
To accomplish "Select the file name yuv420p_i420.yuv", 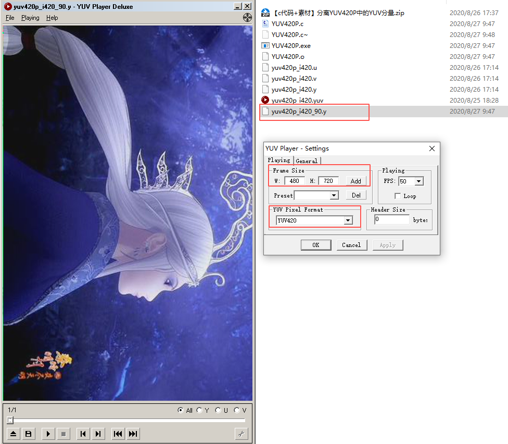I will coord(297,100).
